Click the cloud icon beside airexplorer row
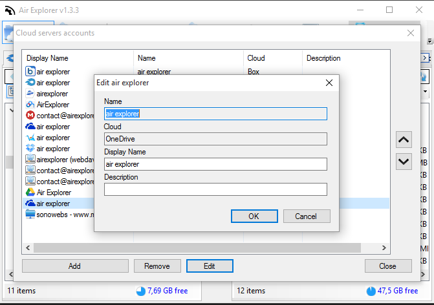Viewport: 434px width, 305px height. (x=30, y=94)
